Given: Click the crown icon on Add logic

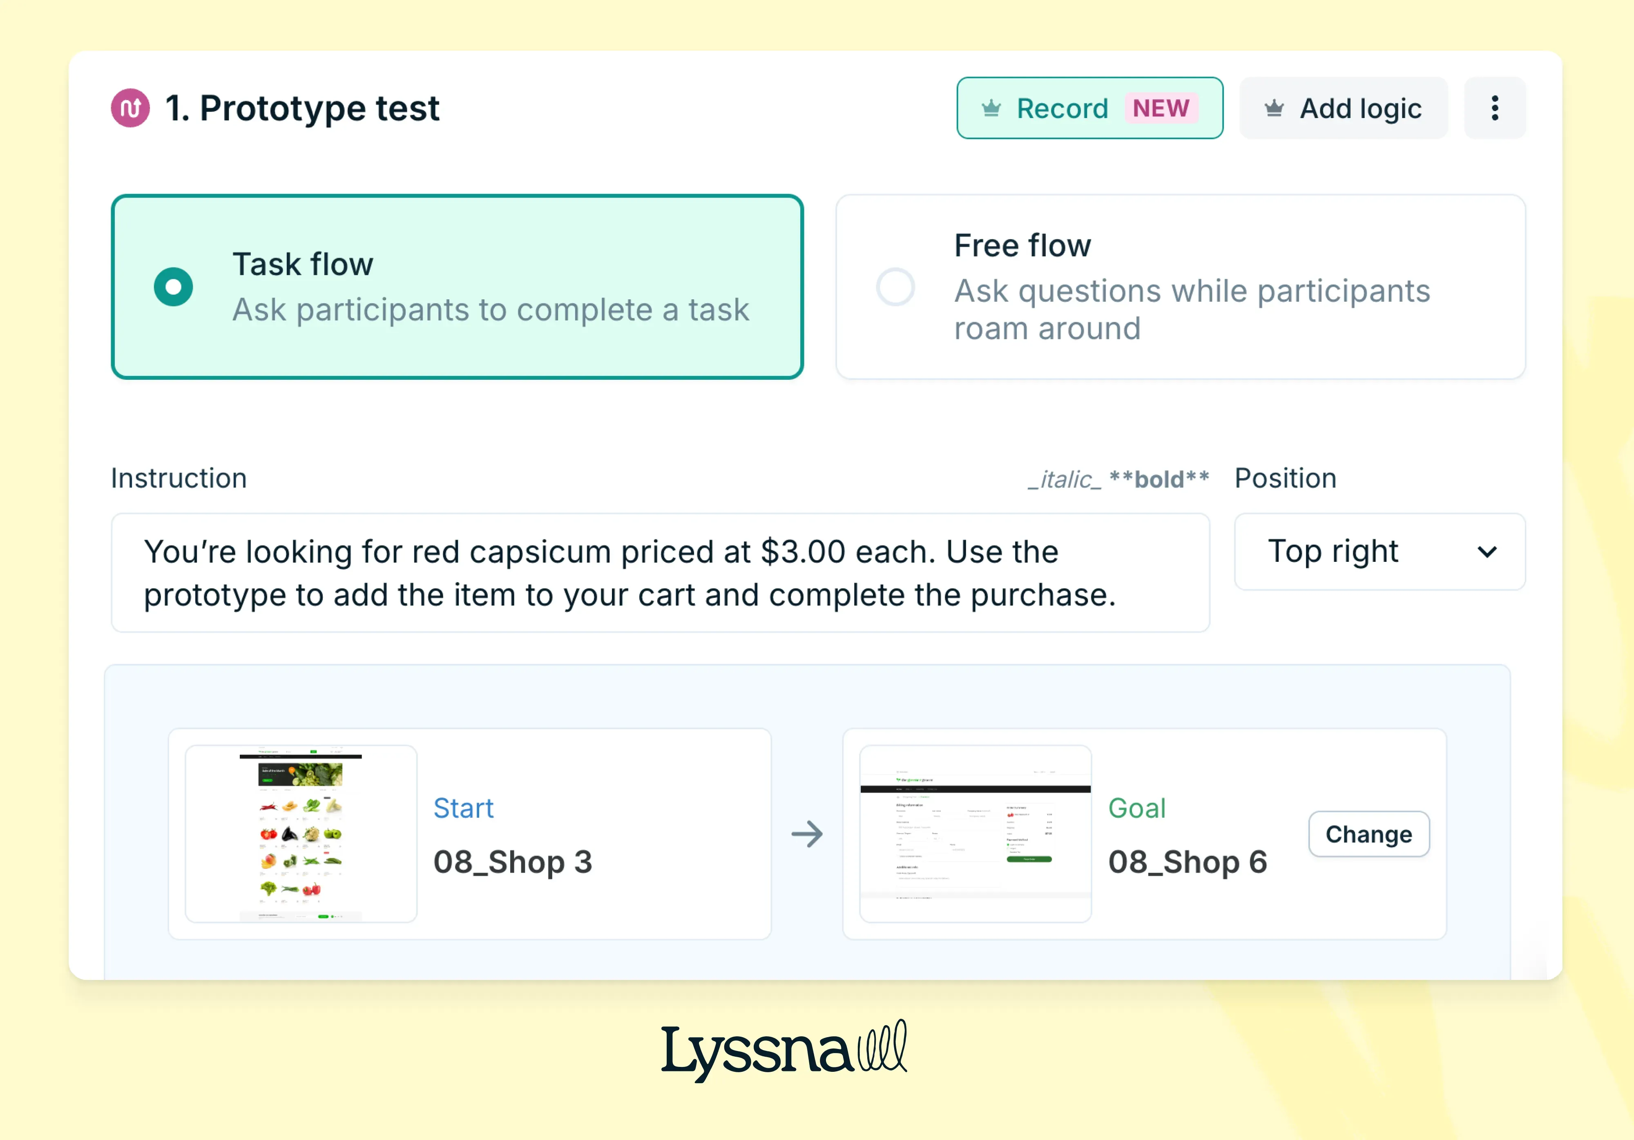Looking at the screenshot, I should click(1274, 108).
